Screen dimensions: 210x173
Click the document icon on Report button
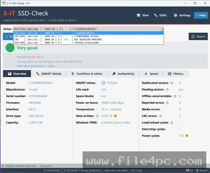[193, 36]
